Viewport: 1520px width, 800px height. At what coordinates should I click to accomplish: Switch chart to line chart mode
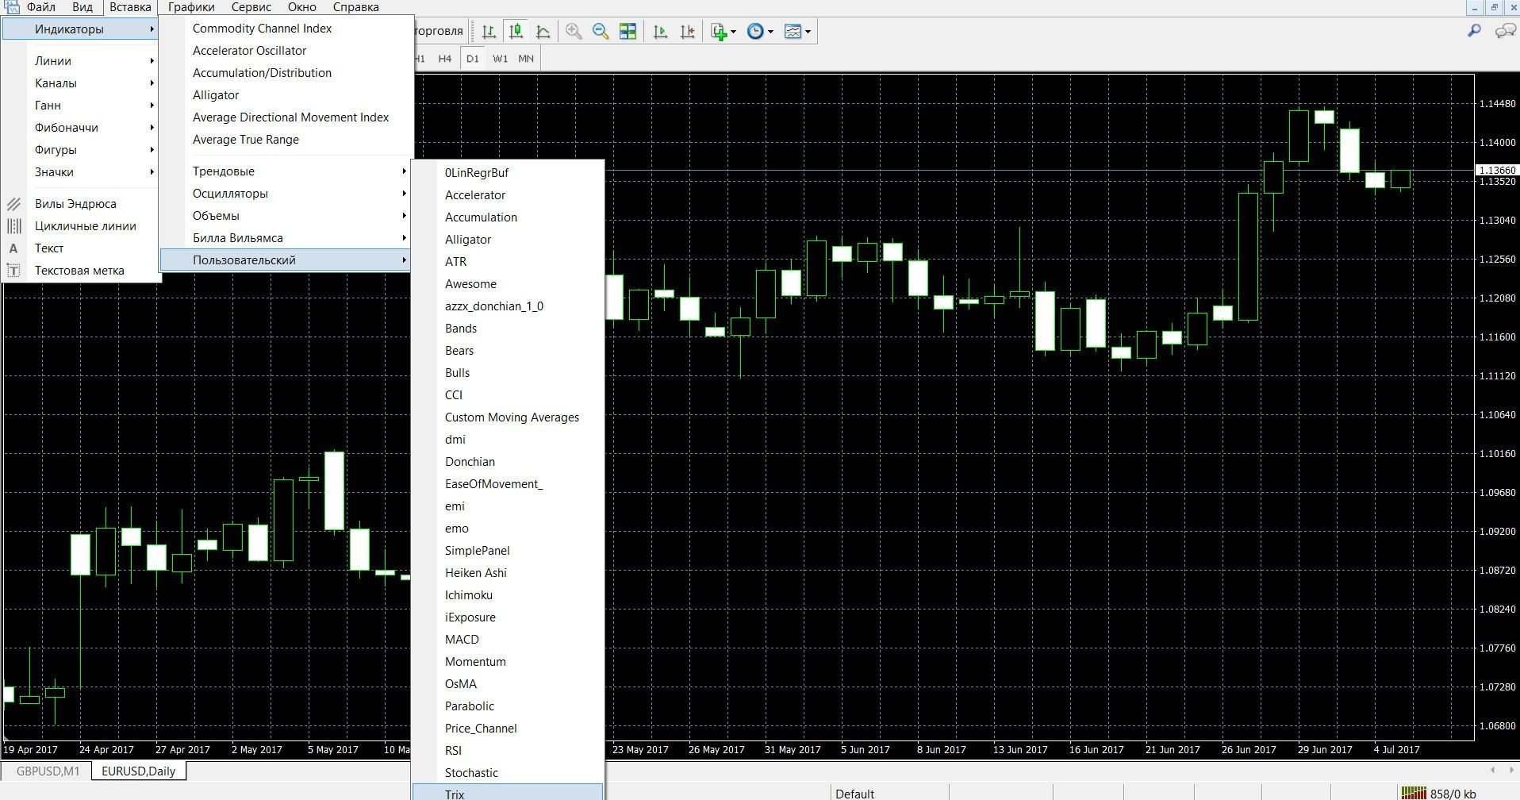point(543,32)
